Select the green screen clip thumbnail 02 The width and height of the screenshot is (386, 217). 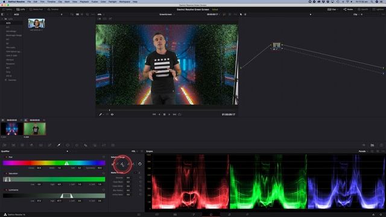point(35,128)
